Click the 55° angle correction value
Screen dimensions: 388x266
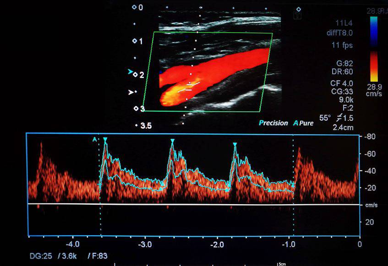pyautogui.click(x=324, y=118)
